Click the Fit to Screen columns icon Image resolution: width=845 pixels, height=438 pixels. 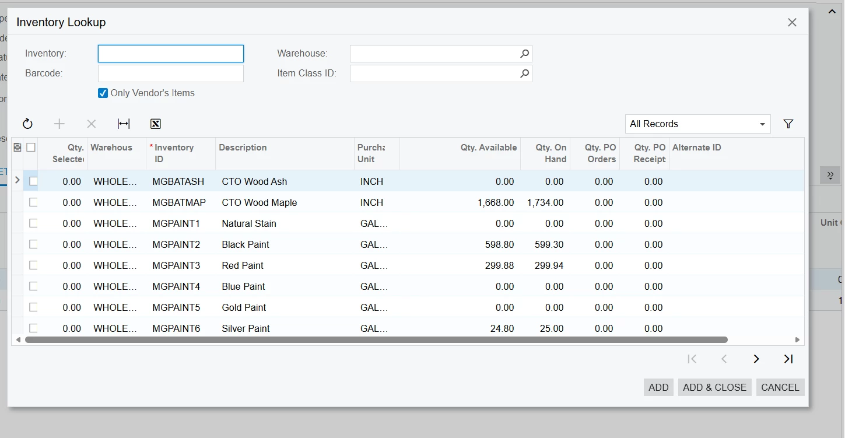pyautogui.click(x=124, y=124)
